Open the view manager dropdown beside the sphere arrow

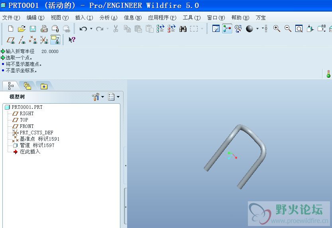pyautogui.click(x=265, y=28)
